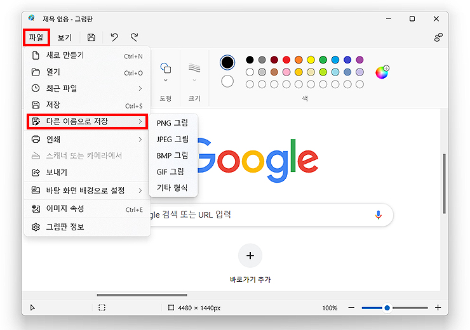Open the edit colors rainbow wheel
470x330 pixels.
(382, 72)
